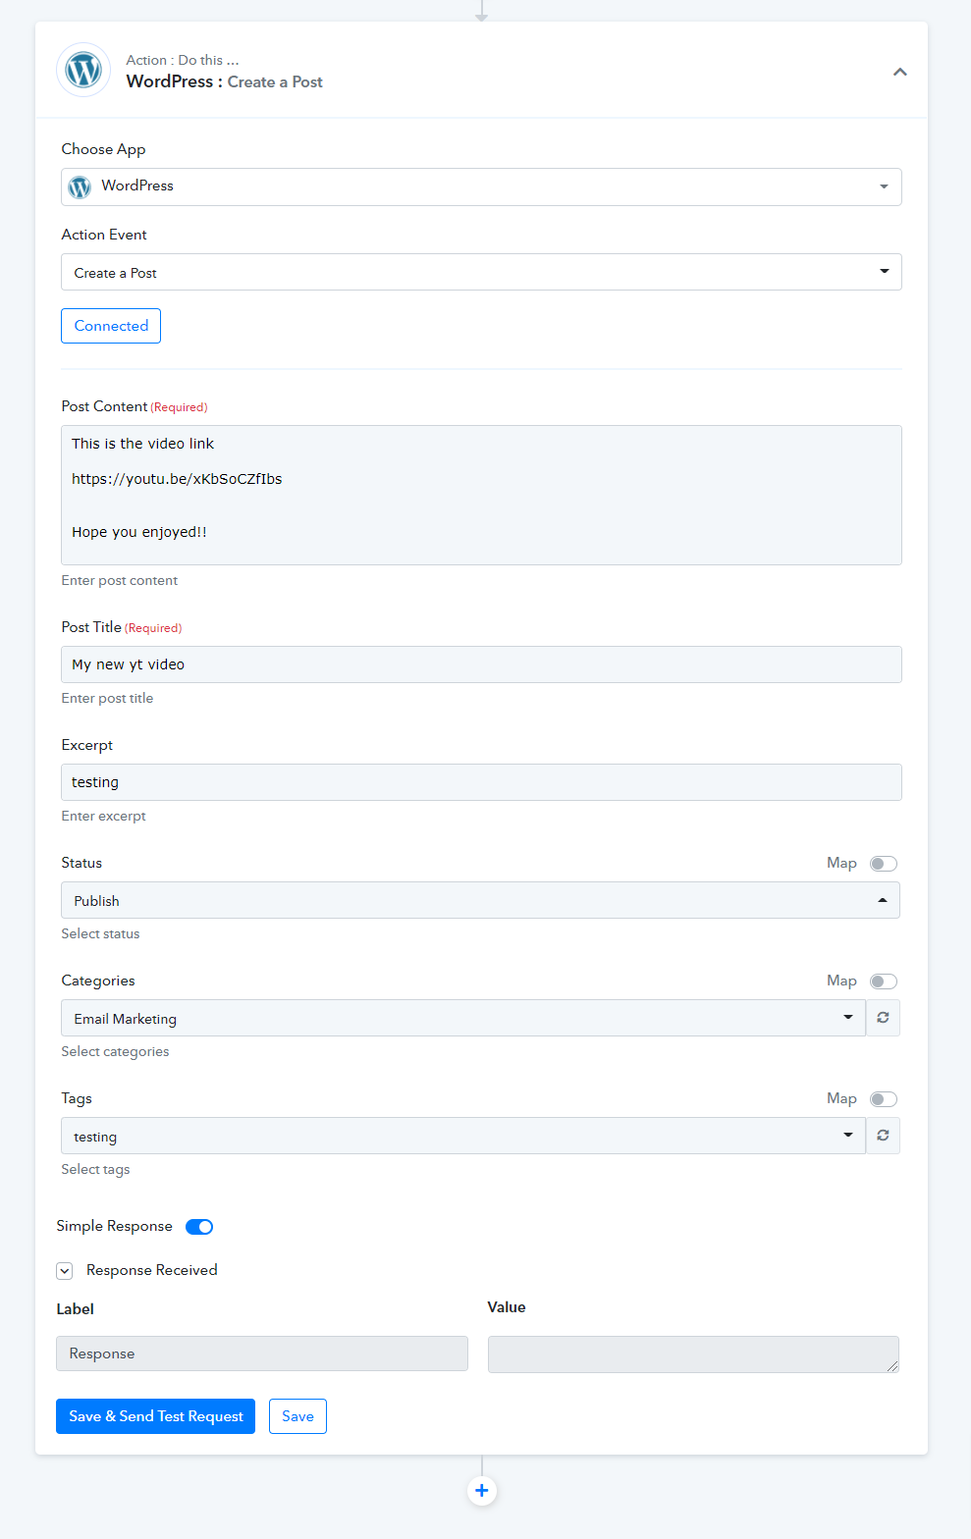This screenshot has height=1539, width=971.
Task: Open the Choose App dropdown
Action: (481, 186)
